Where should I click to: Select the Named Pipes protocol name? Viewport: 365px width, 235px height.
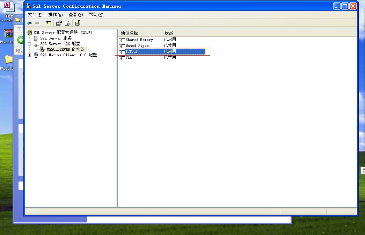137,45
